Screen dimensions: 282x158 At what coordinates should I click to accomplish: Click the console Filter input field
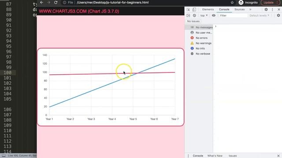tap(233, 16)
